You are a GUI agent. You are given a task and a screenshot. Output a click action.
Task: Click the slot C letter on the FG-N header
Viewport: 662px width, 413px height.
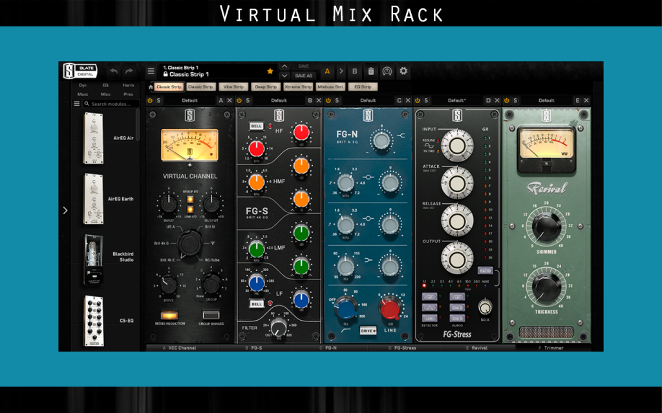[x=399, y=100]
